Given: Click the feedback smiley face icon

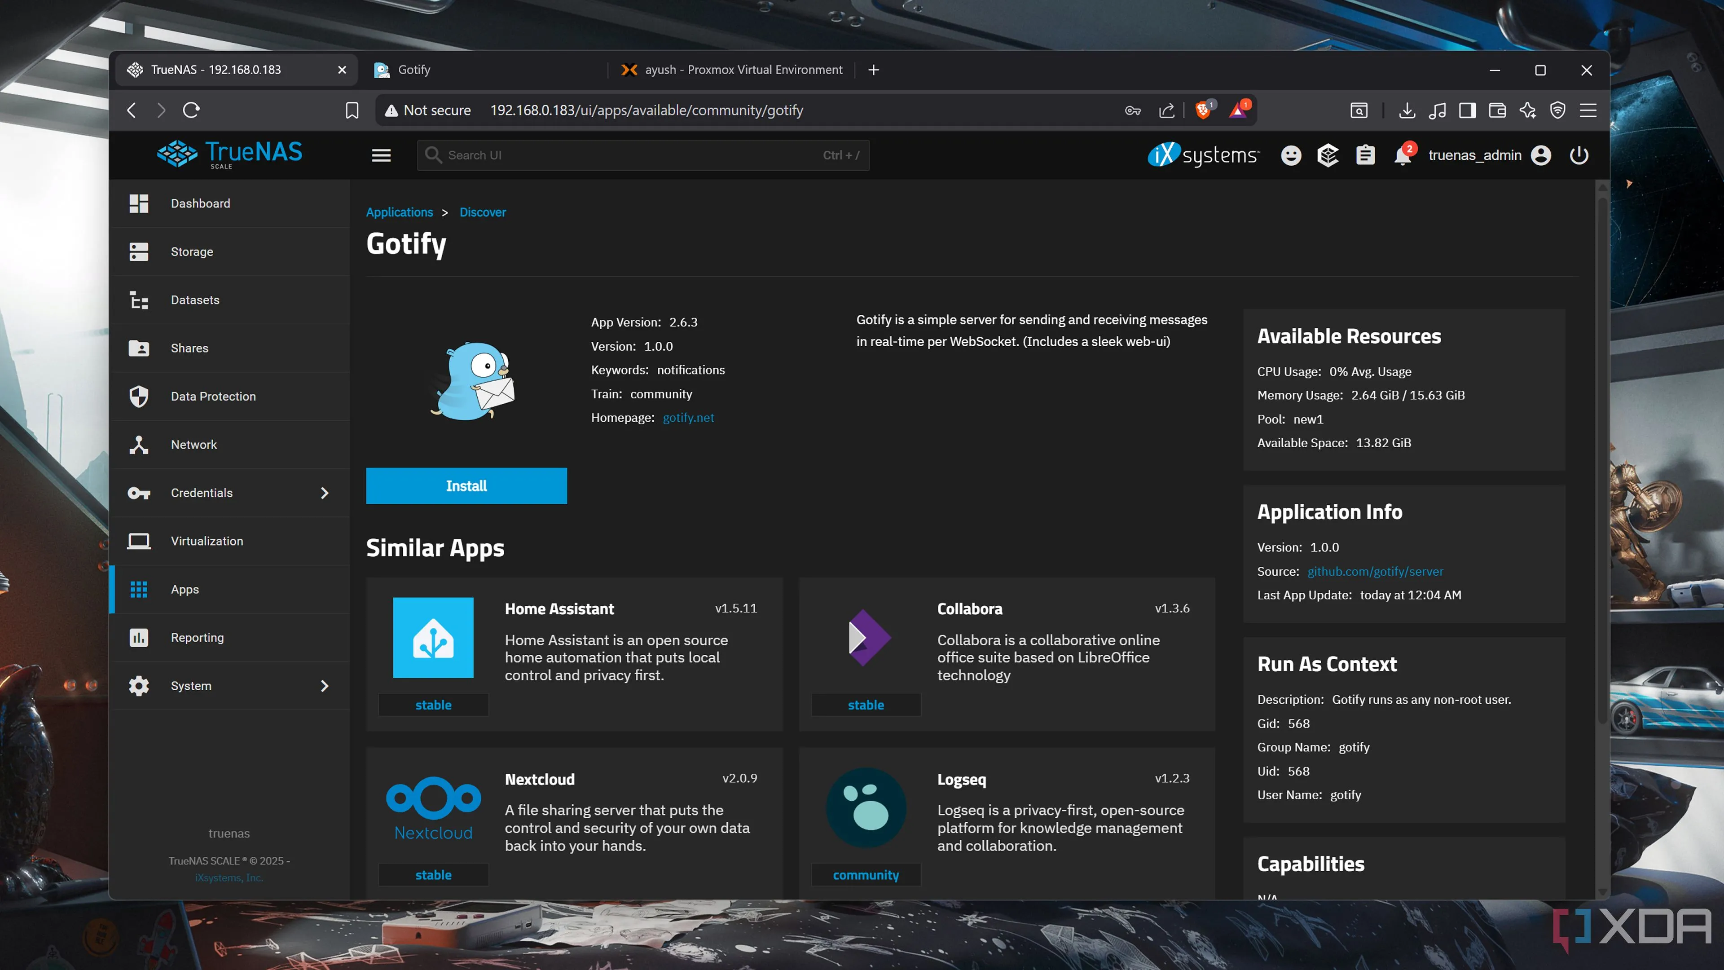Looking at the screenshot, I should tap(1291, 155).
